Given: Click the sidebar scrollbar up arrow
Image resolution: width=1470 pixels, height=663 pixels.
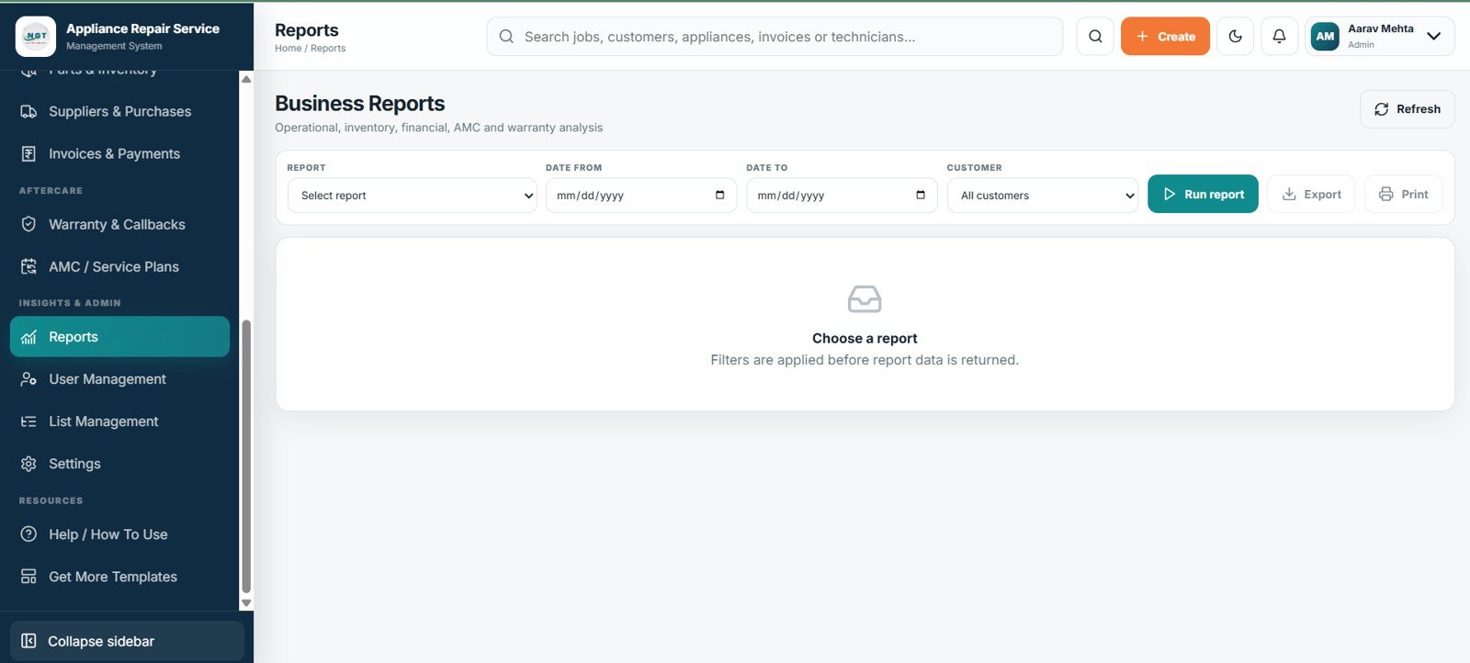Looking at the screenshot, I should coord(246,79).
